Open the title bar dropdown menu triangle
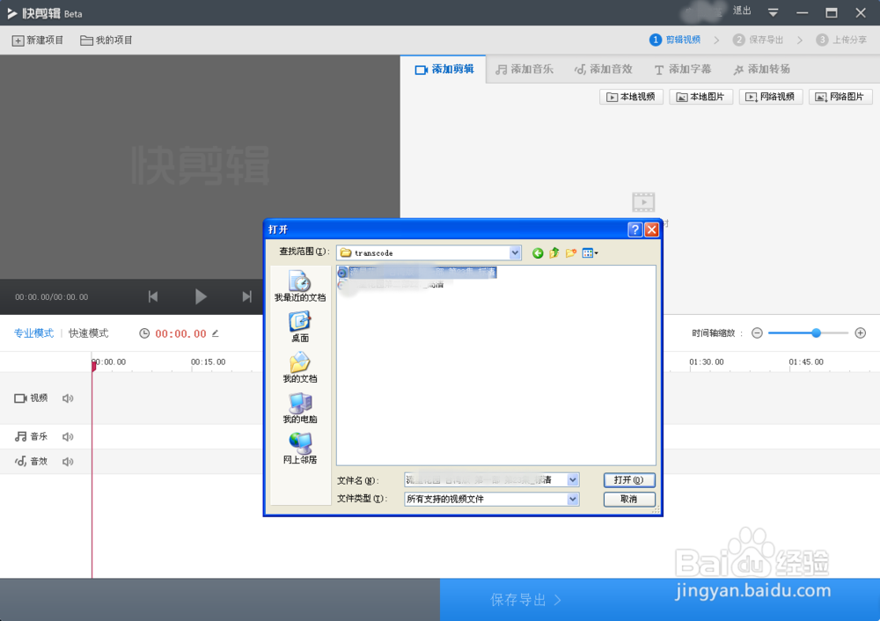This screenshot has width=880, height=621. [773, 12]
